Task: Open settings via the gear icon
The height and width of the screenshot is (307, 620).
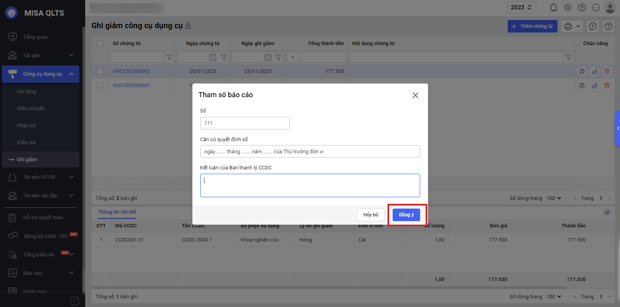Action: pos(568,7)
